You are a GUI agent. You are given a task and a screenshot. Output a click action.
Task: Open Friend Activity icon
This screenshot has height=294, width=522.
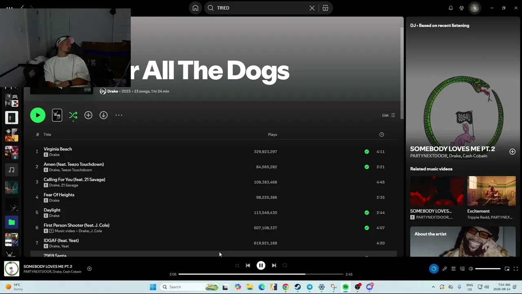point(462,8)
